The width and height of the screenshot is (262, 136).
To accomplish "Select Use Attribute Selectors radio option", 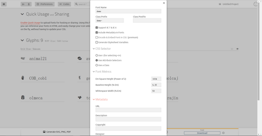I will 96,60.
